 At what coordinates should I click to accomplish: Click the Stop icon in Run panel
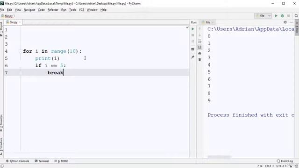[193, 35]
